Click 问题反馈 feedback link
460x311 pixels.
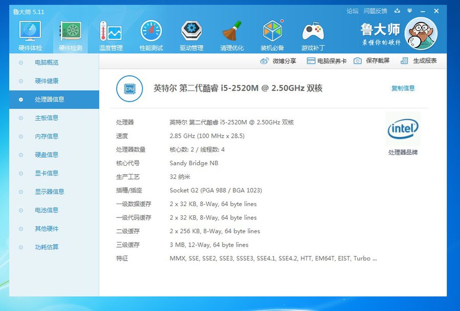375,11
